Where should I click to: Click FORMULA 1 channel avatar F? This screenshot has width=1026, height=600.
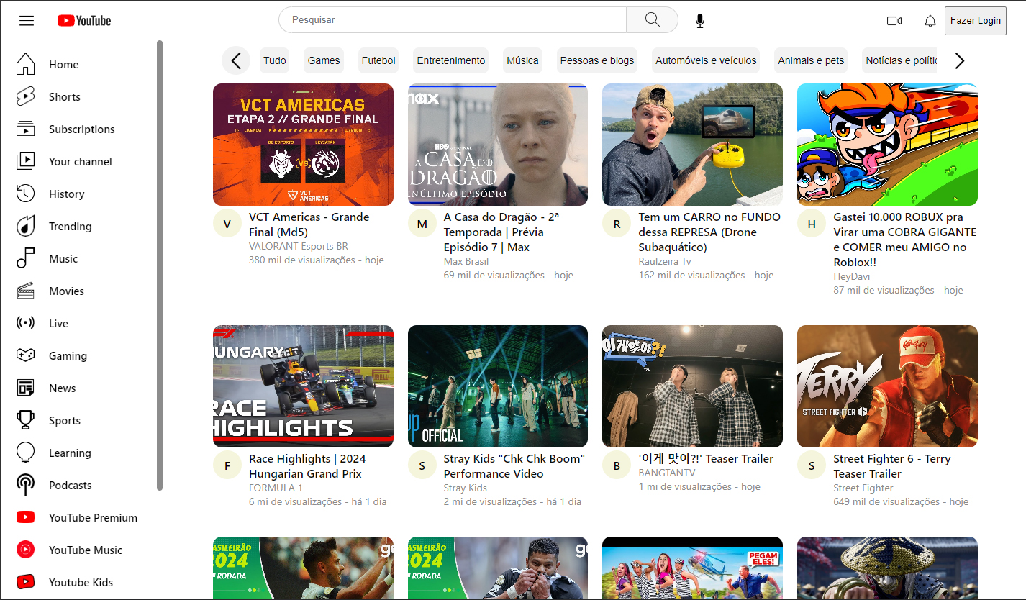tap(227, 465)
